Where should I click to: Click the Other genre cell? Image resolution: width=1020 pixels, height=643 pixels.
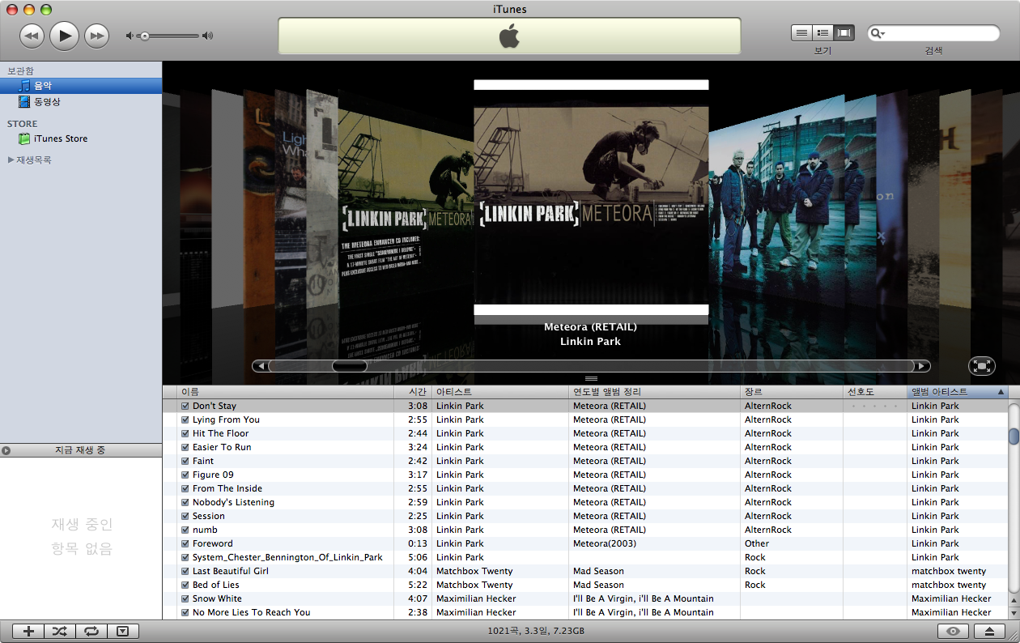pyautogui.click(x=757, y=543)
